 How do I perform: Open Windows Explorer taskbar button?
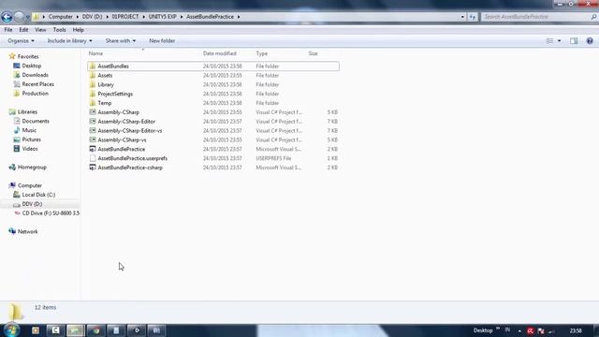pos(75,330)
